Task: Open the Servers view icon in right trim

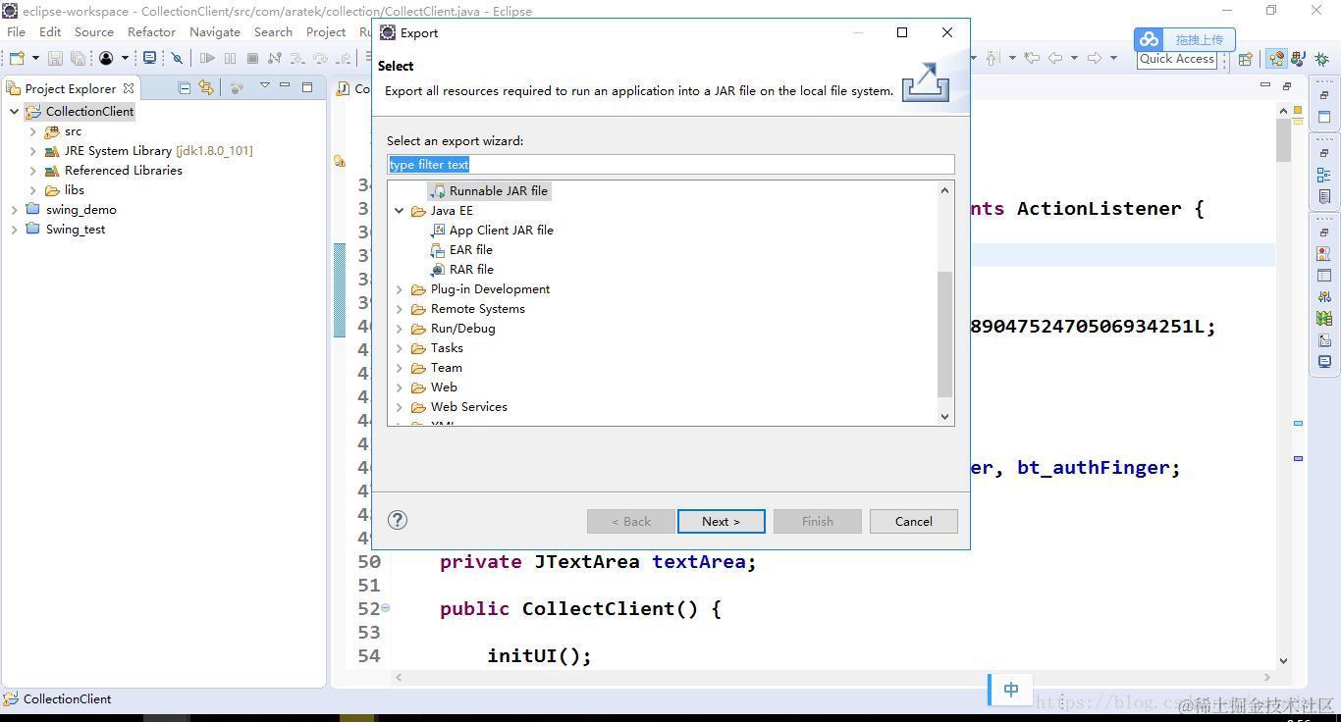Action: (x=1324, y=296)
